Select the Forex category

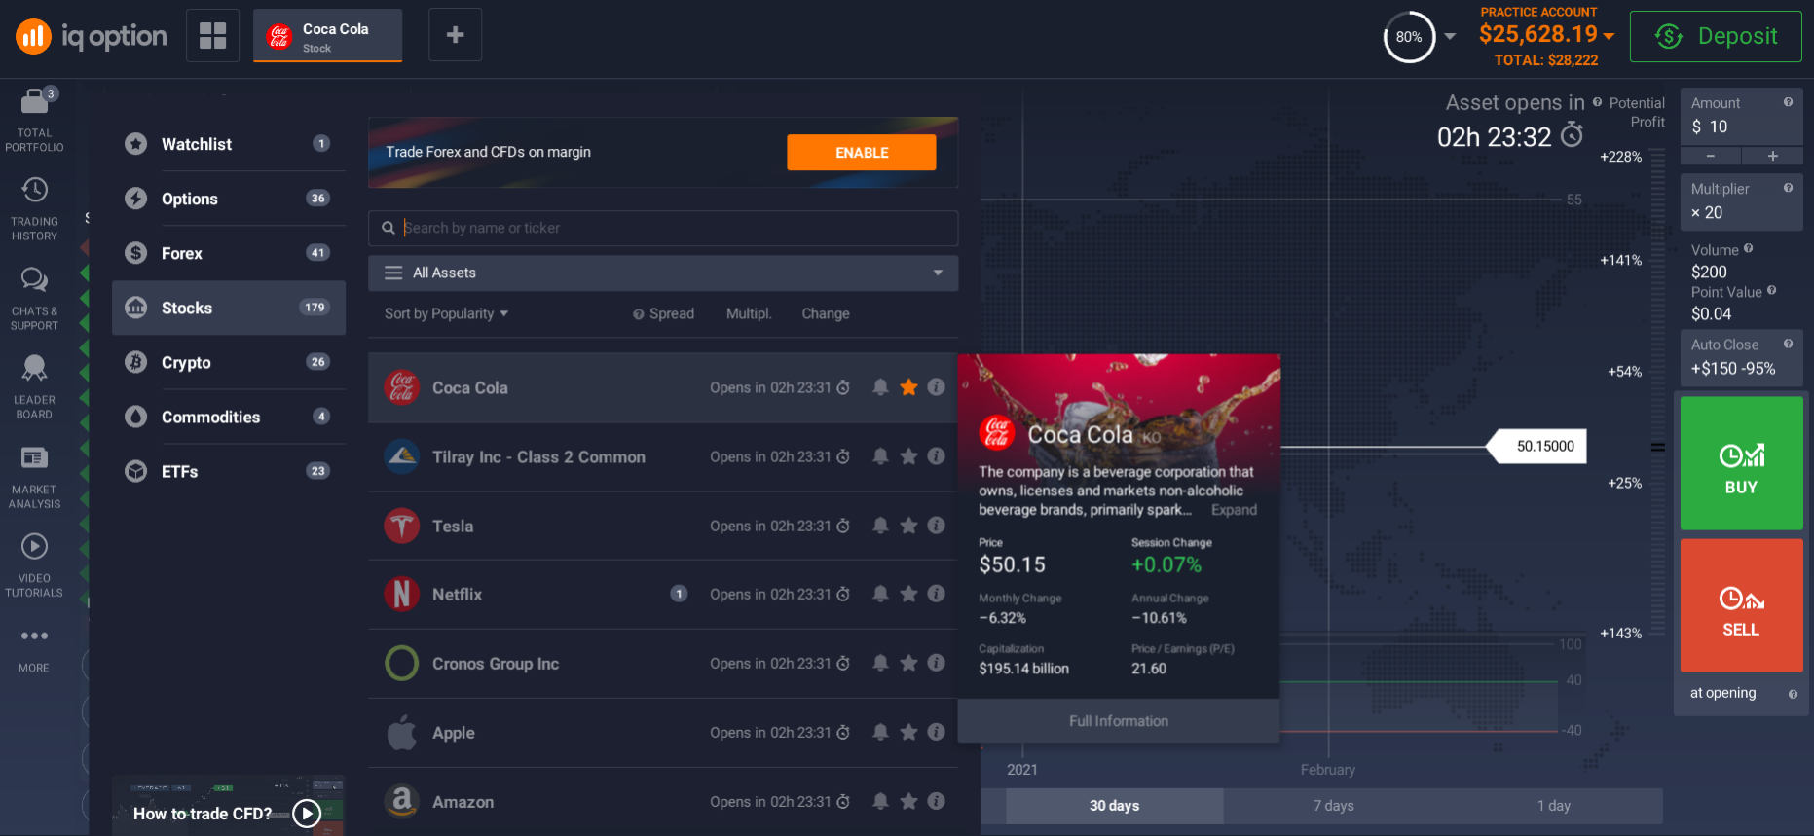[229, 253]
